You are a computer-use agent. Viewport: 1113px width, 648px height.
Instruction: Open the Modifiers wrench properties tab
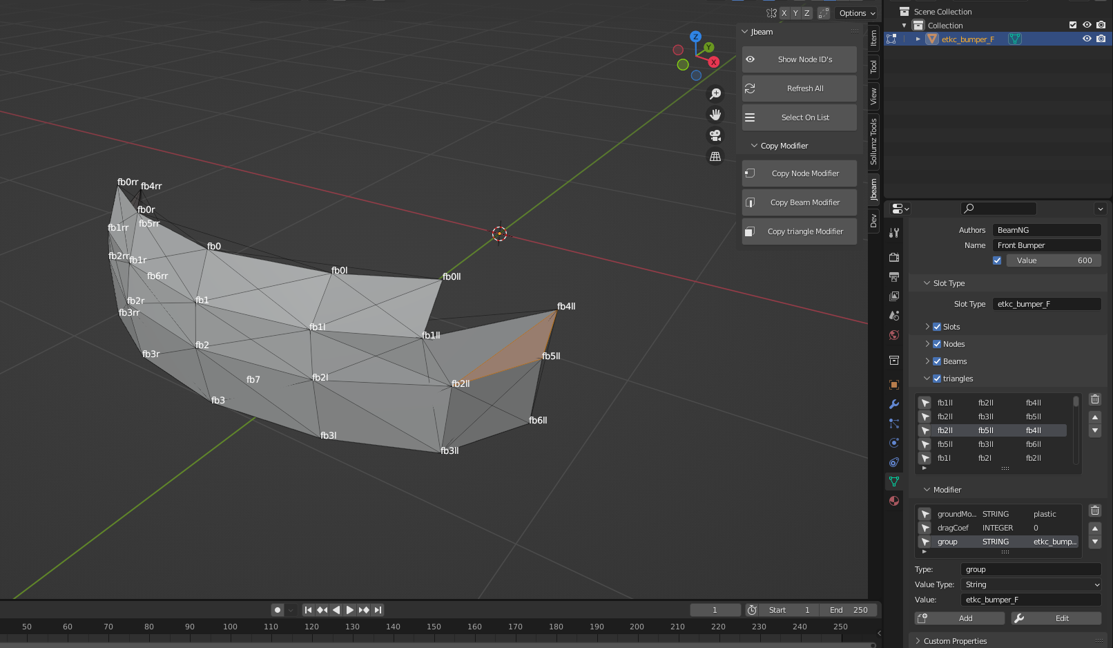894,404
